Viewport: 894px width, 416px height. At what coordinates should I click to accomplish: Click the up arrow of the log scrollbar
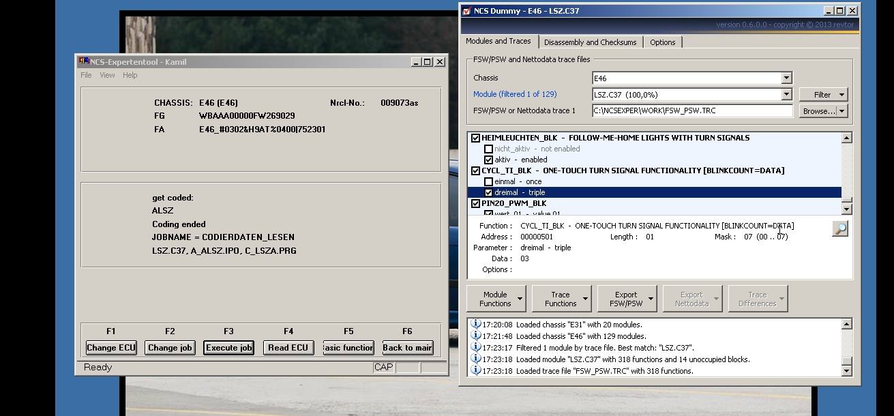(x=846, y=324)
